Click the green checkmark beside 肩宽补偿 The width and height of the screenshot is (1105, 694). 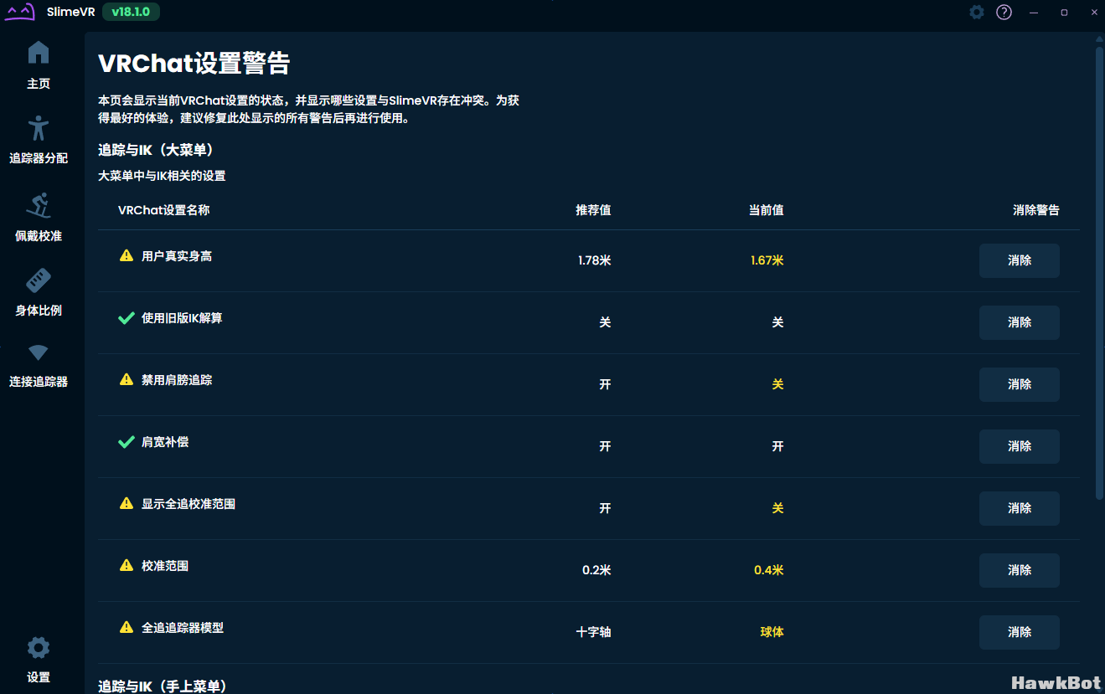[127, 442]
